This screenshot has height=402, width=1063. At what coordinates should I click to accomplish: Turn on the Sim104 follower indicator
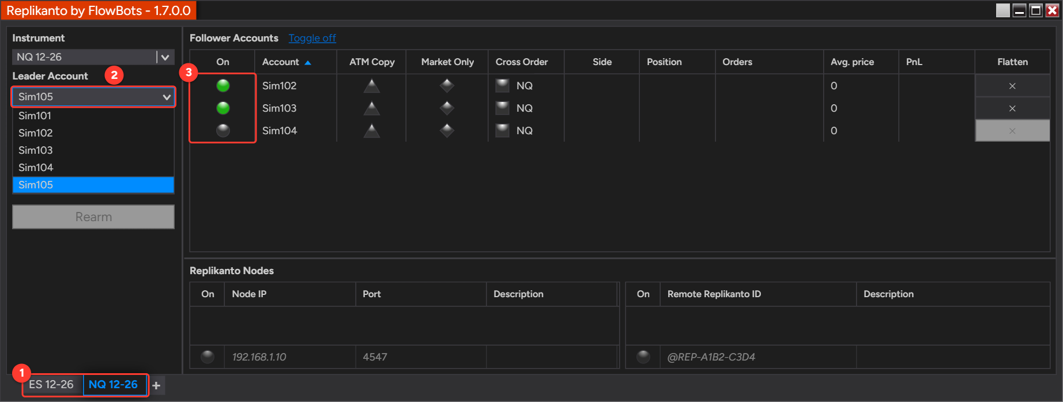[223, 131]
